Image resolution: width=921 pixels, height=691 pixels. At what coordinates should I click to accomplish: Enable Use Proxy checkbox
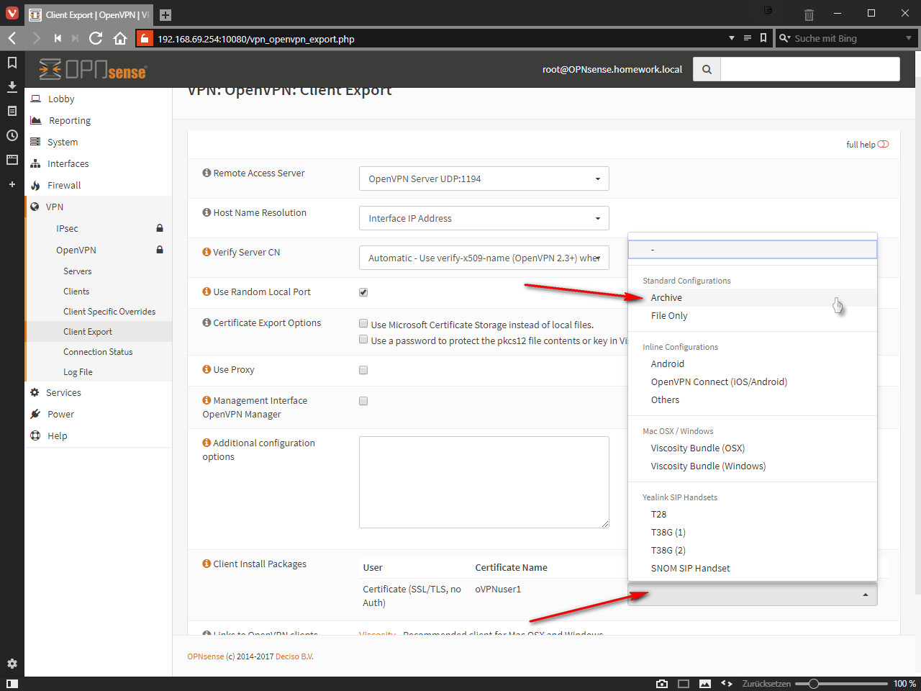click(363, 370)
